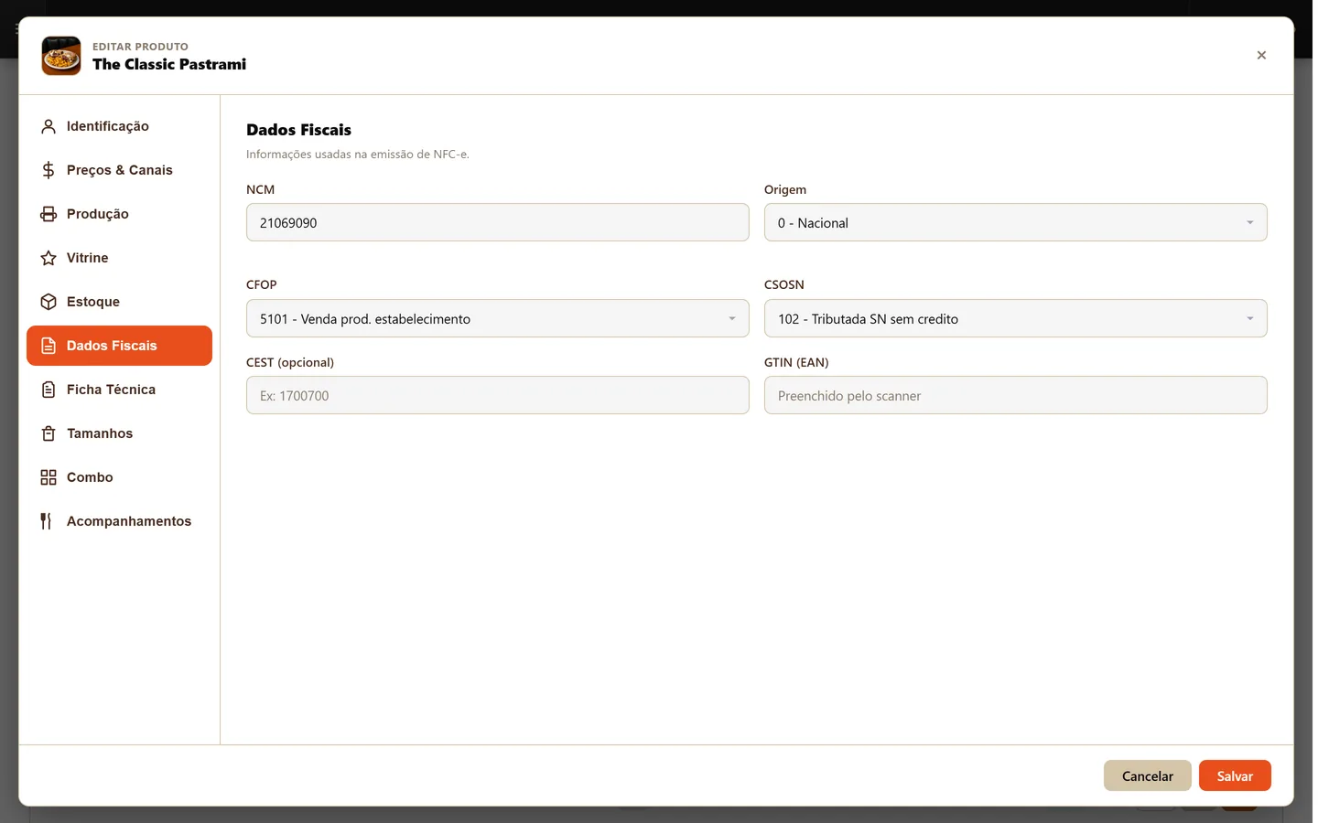Click the CFOP dropdown arrow

click(731, 319)
